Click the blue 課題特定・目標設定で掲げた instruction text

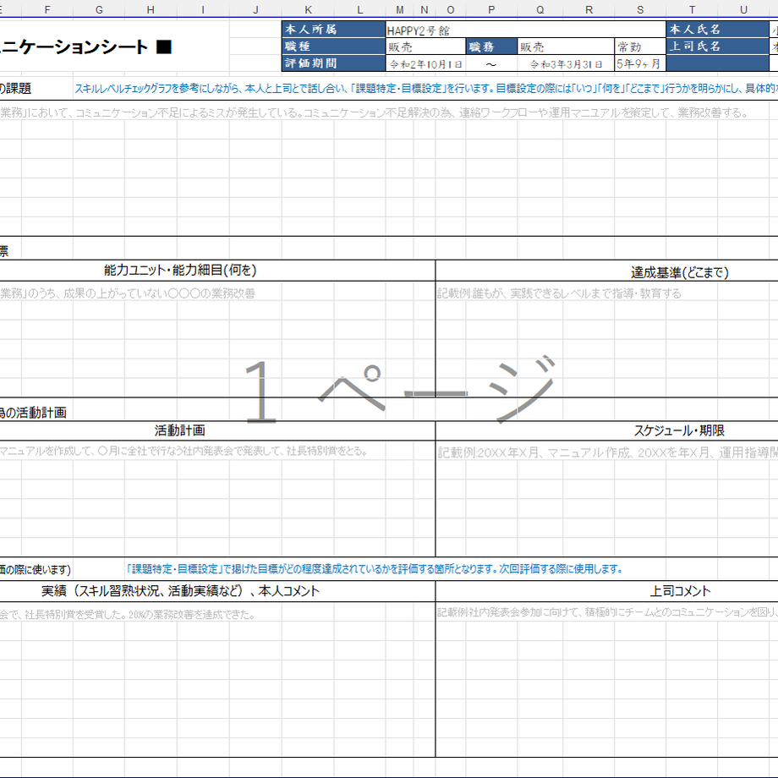pyautogui.click(x=375, y=568)
